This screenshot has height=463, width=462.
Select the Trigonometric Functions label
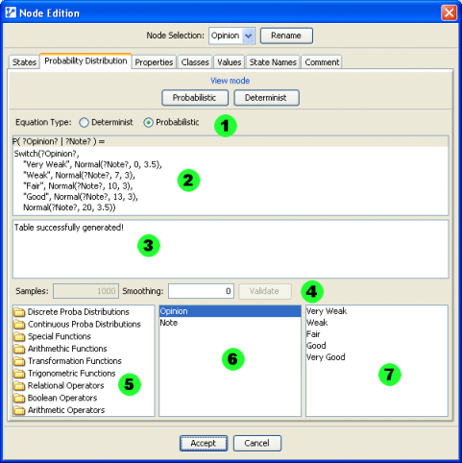point(71,374)
